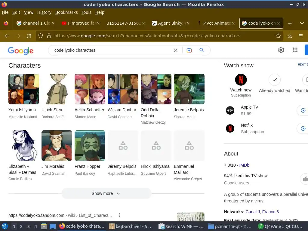308x231 pixels.
Task: Open the Firefox hamburger application menu
Action: tap(301, 36)
